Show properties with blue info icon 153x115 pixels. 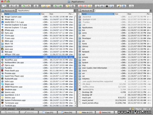pos(124,6)
